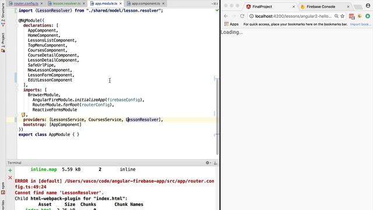The image size is (373, 210).
Task: Close the terminal session with red X
Action: pyautogui.click(x=10, y=177)
